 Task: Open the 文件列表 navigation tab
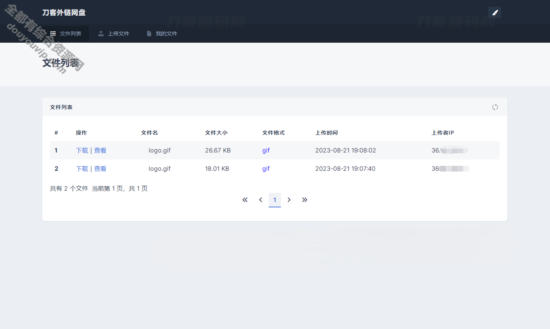click(x=66, y=34)
